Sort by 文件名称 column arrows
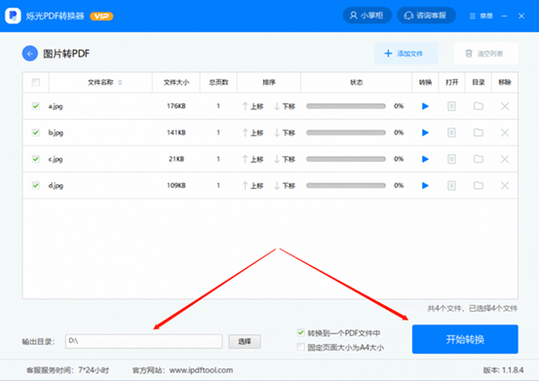Image resolution: width=539 pixels, height=381 pixels. coord(120,83)
